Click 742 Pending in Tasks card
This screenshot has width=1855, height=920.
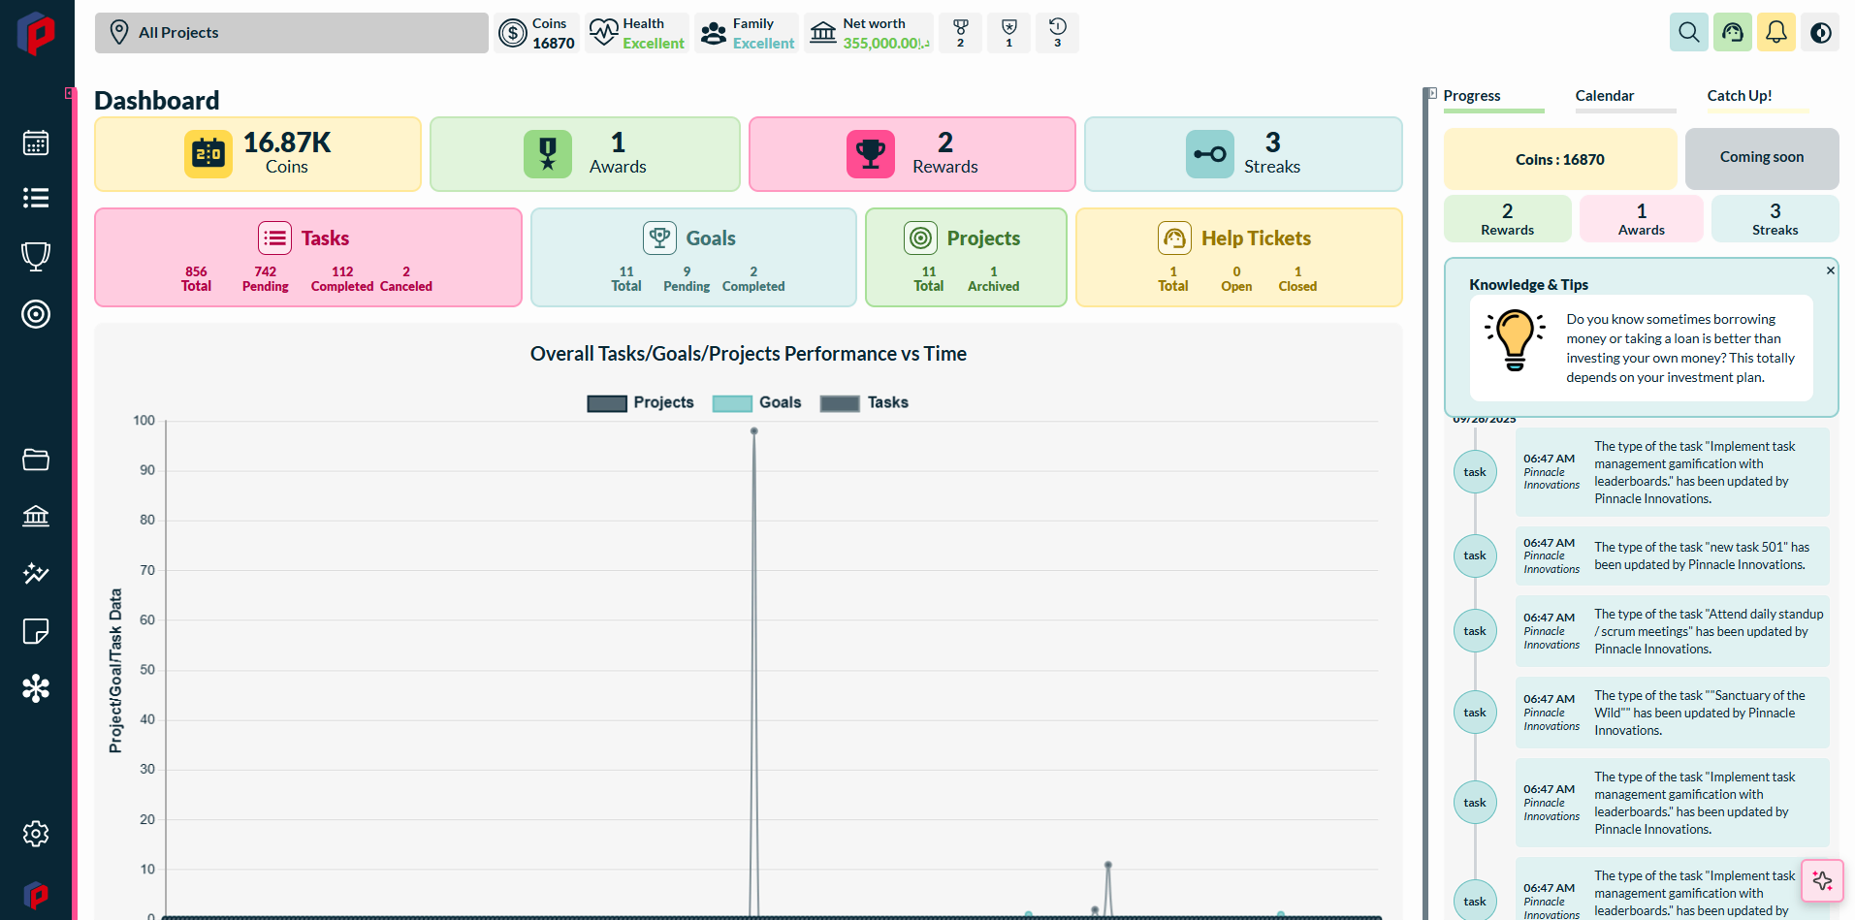tap(266, 279)
